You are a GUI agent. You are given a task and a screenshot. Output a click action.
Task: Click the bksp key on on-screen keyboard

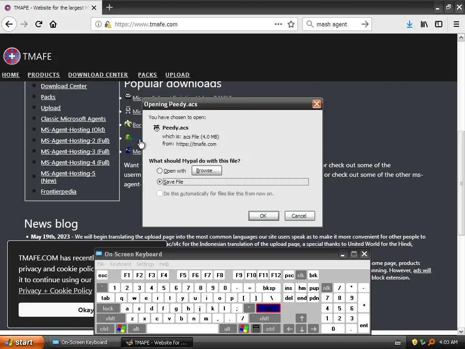pos(269,288)
